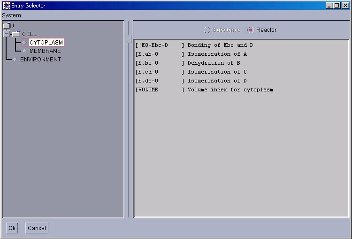Click the diamond icon beside ENVIRONMENT
The image size is (352, 239).
(15, 60)
